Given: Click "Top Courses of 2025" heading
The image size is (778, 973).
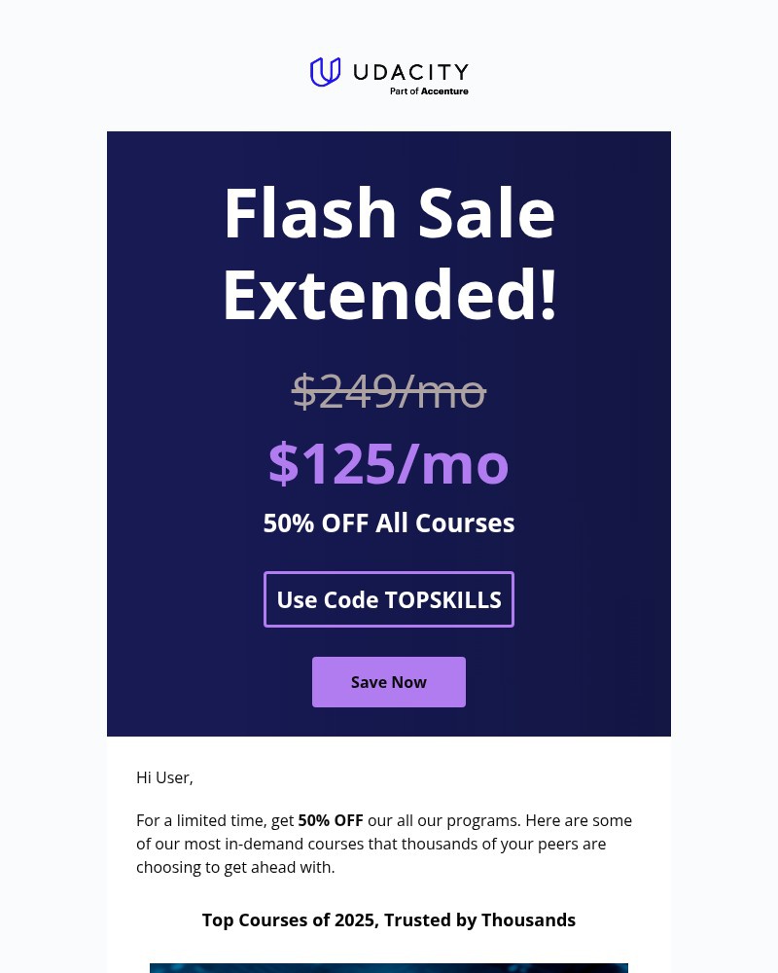Looking at the screenshot, I should click(290, 920).
